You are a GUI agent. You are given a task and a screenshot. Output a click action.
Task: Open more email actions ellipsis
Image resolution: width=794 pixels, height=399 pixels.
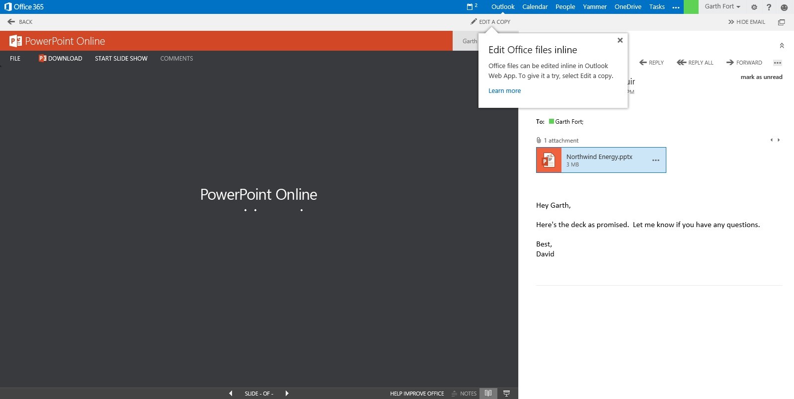[x=778, y=63]
